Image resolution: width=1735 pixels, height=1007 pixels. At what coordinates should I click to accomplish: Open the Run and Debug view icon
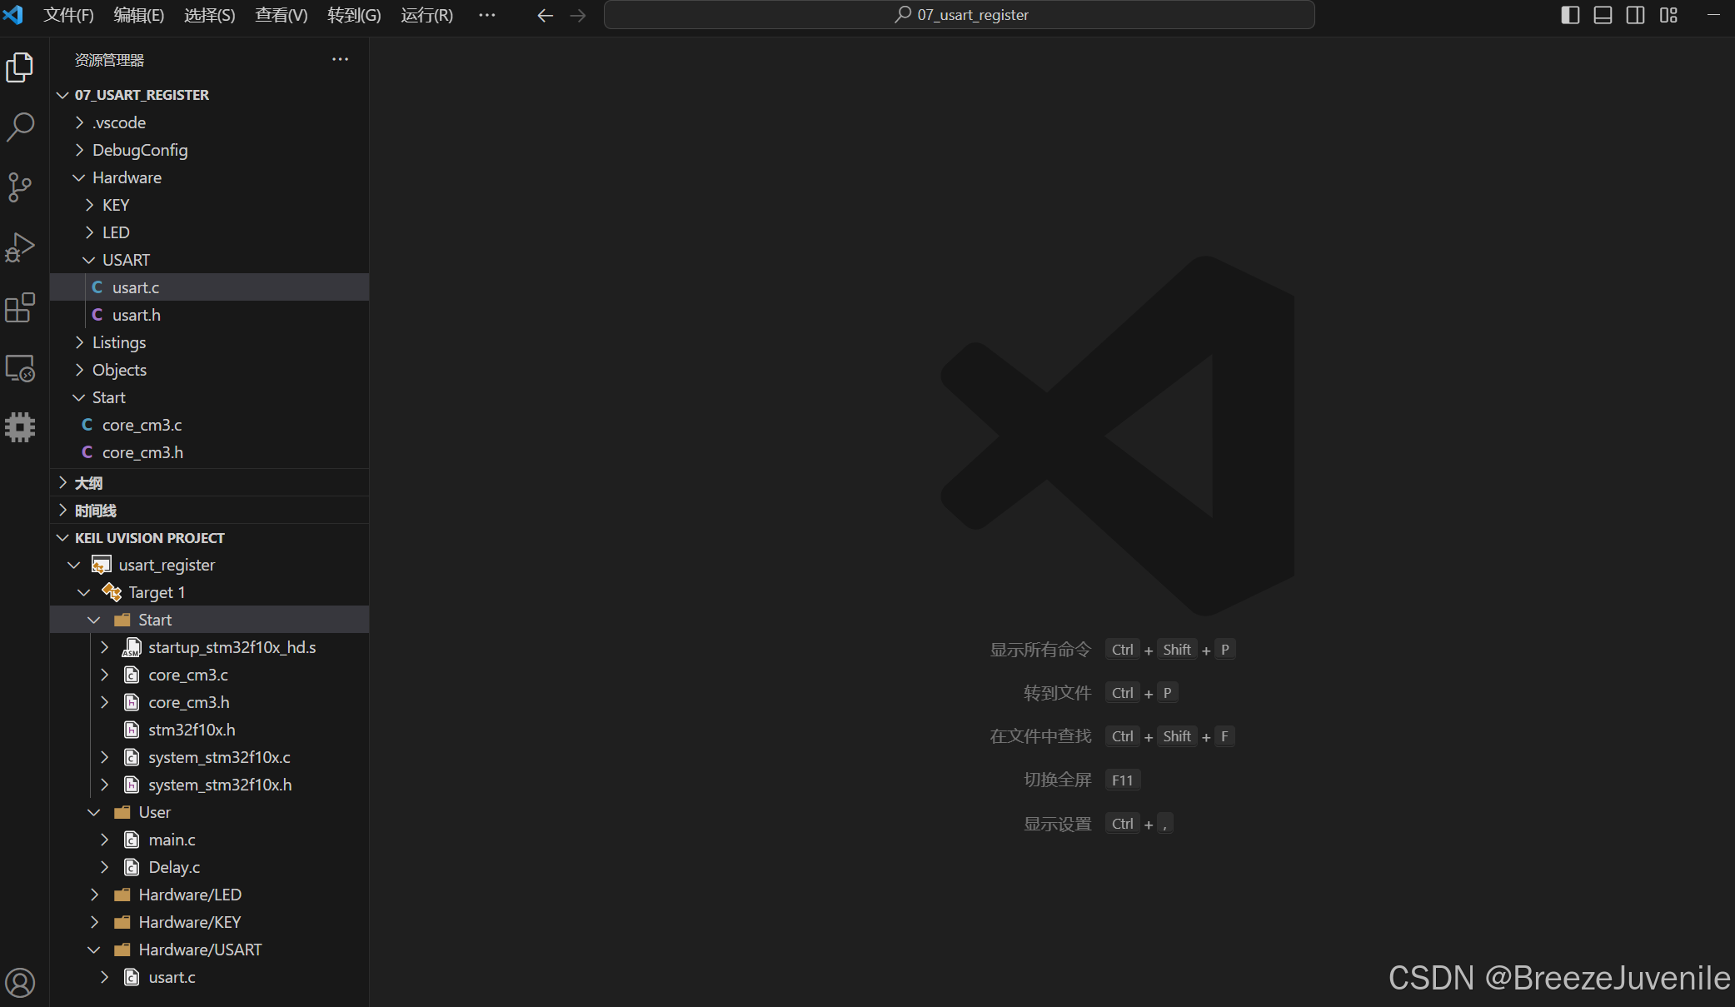pos(20,247)
